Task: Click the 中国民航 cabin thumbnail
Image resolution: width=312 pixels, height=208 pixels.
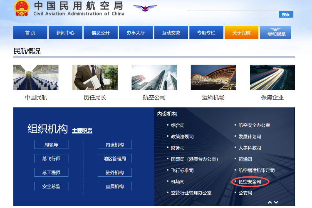Action: (36, 77)
